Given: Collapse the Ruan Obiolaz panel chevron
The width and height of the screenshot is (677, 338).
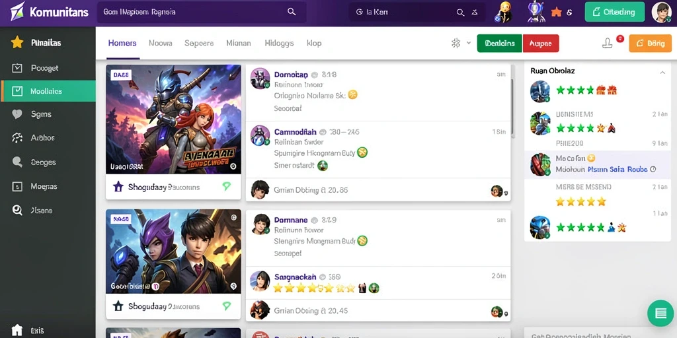Looking at the screenshot, I should [x=662, y=73].
